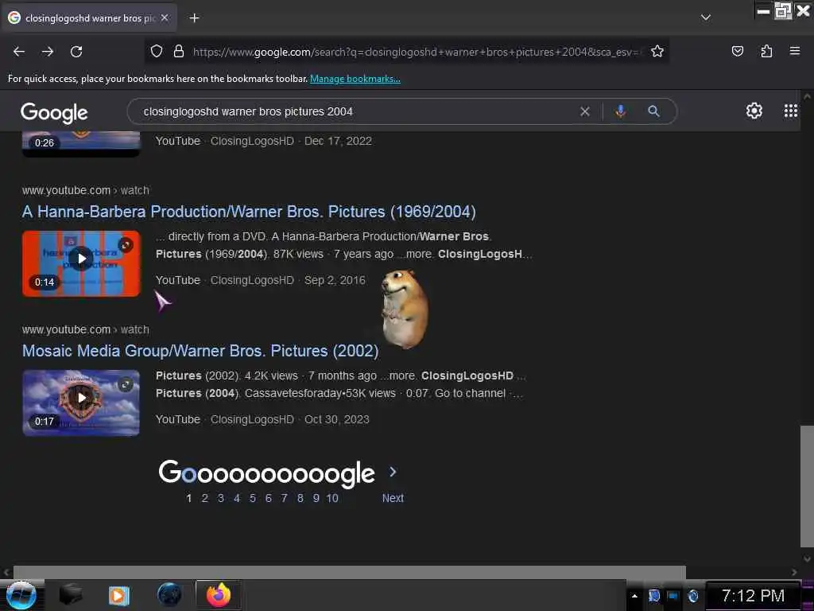Screen dimensions: 814x611
Task: Bookmark this page with the star icon
Action: [x=657, y=52]
